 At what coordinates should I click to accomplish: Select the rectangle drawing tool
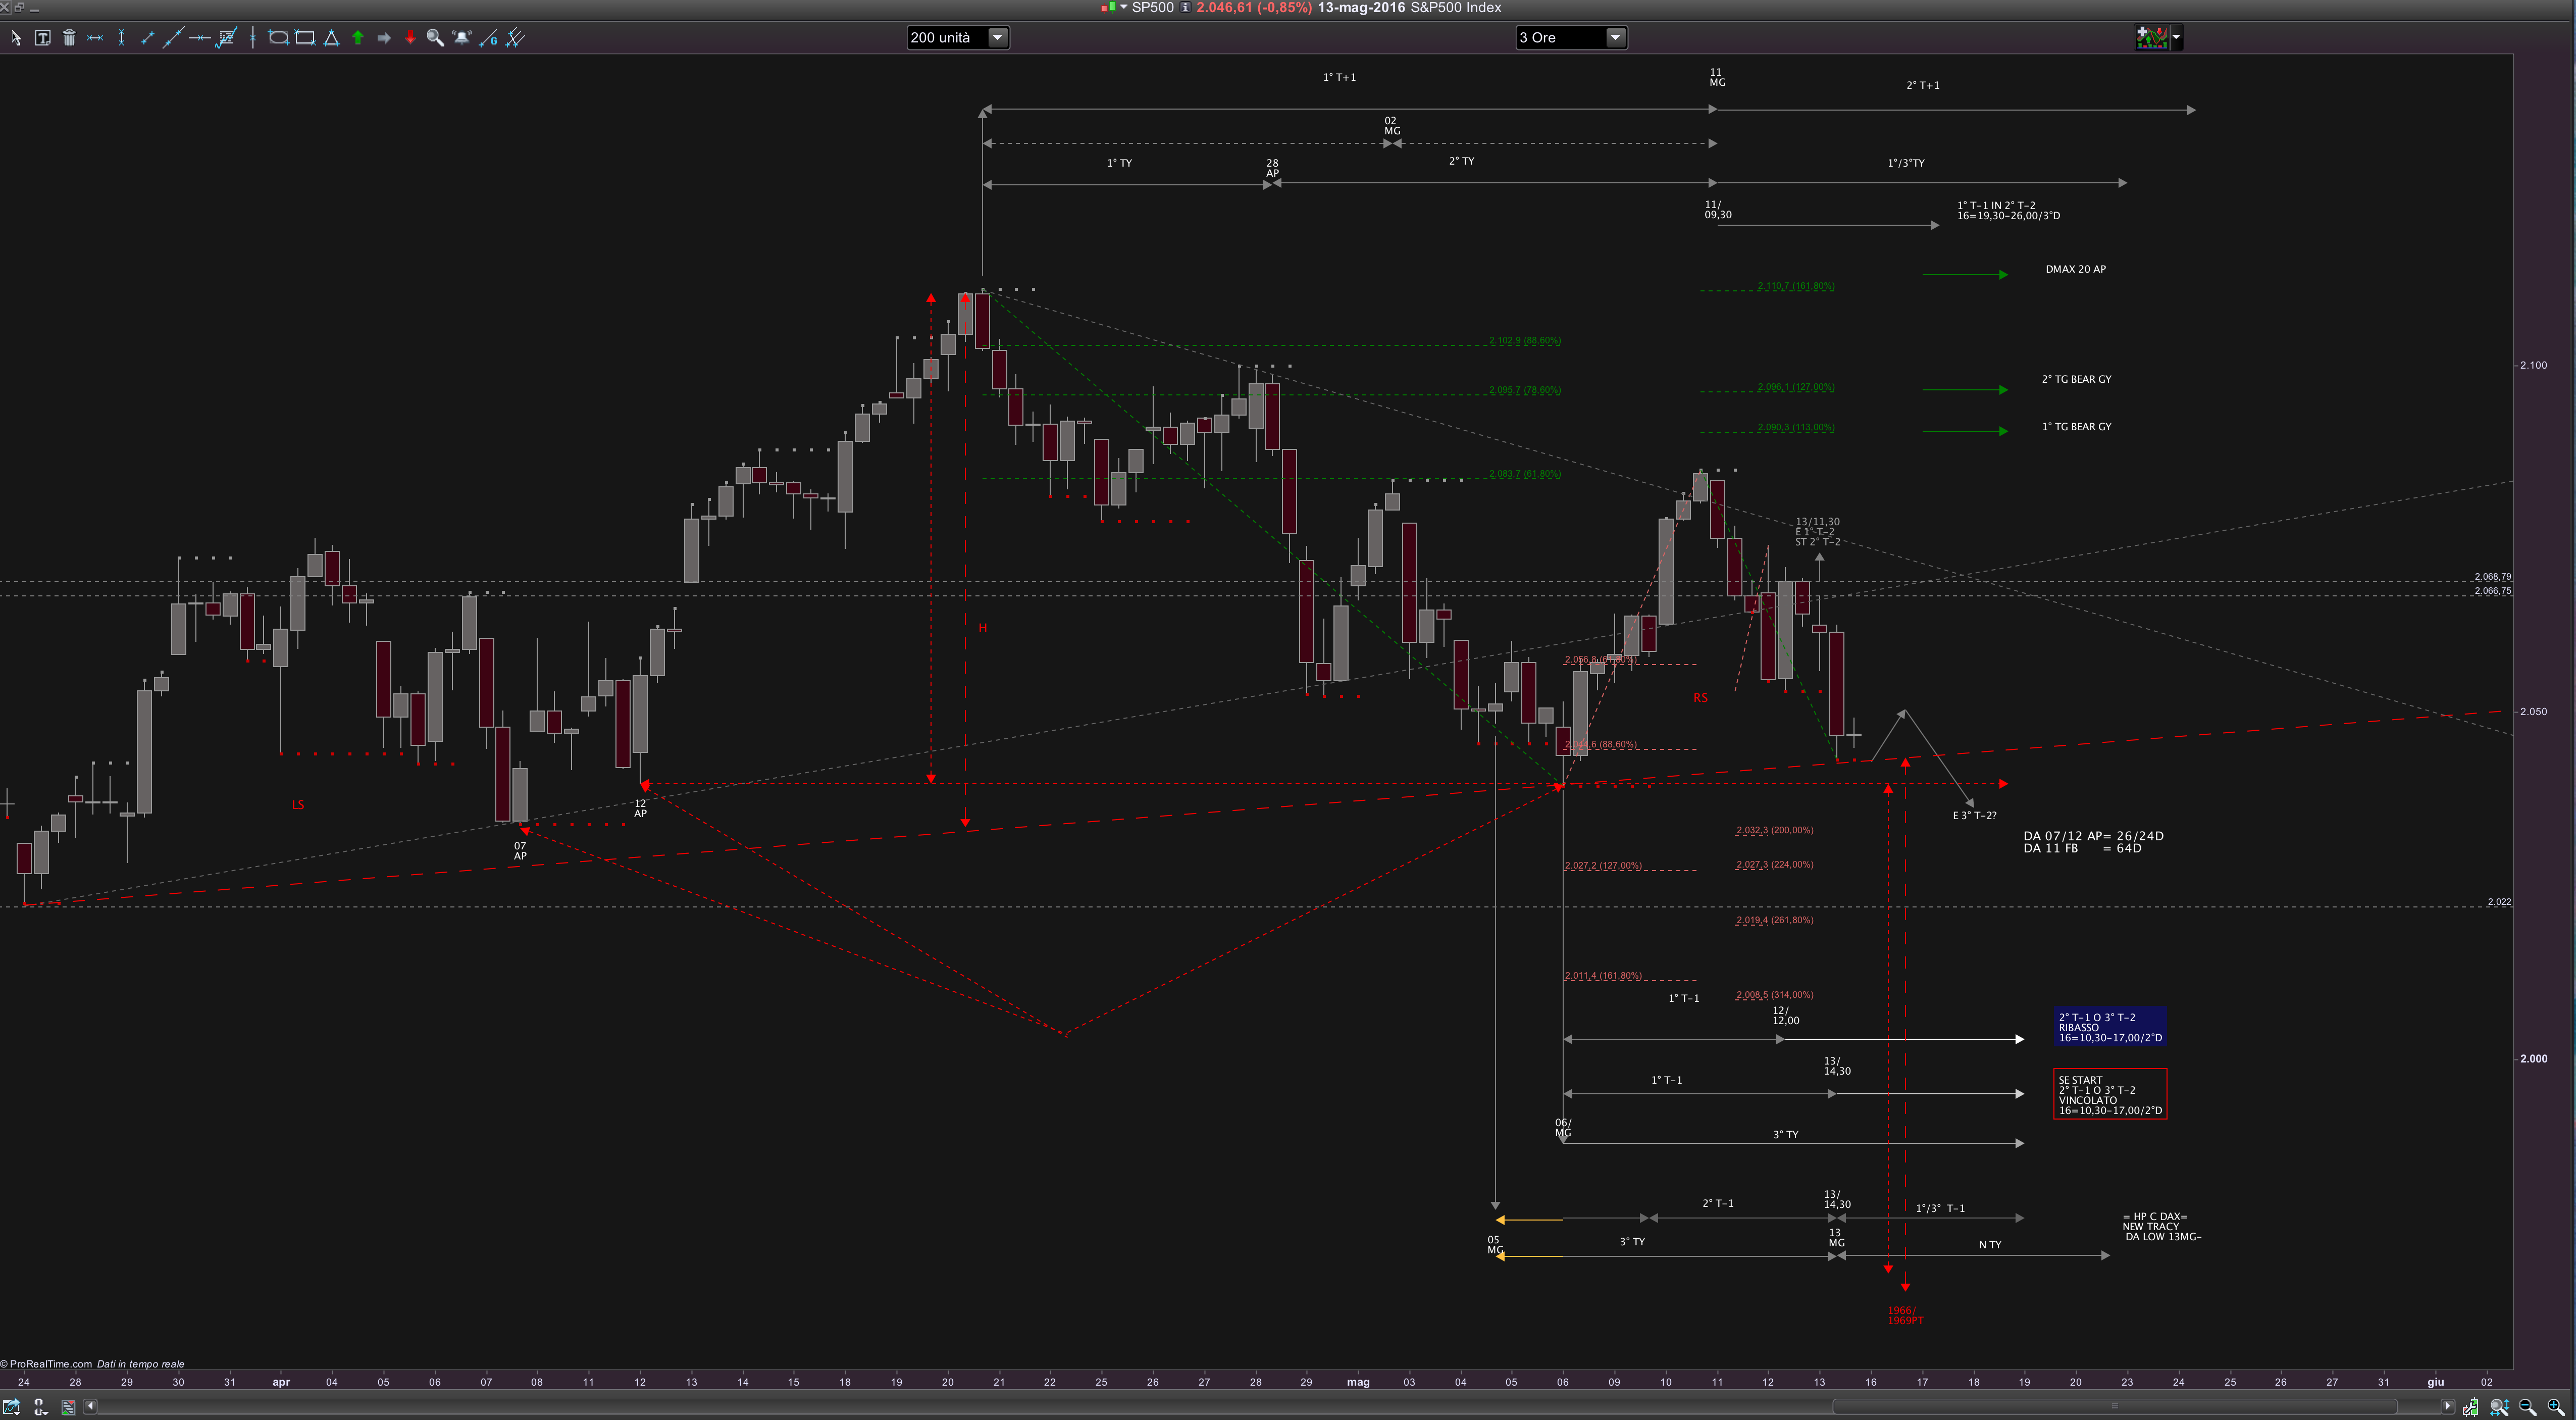point(305,38)
